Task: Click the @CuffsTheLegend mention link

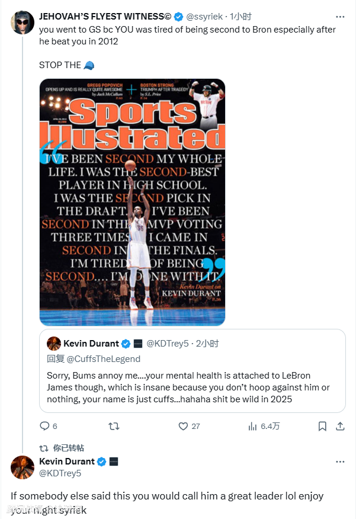Action: tap(104, 358)
